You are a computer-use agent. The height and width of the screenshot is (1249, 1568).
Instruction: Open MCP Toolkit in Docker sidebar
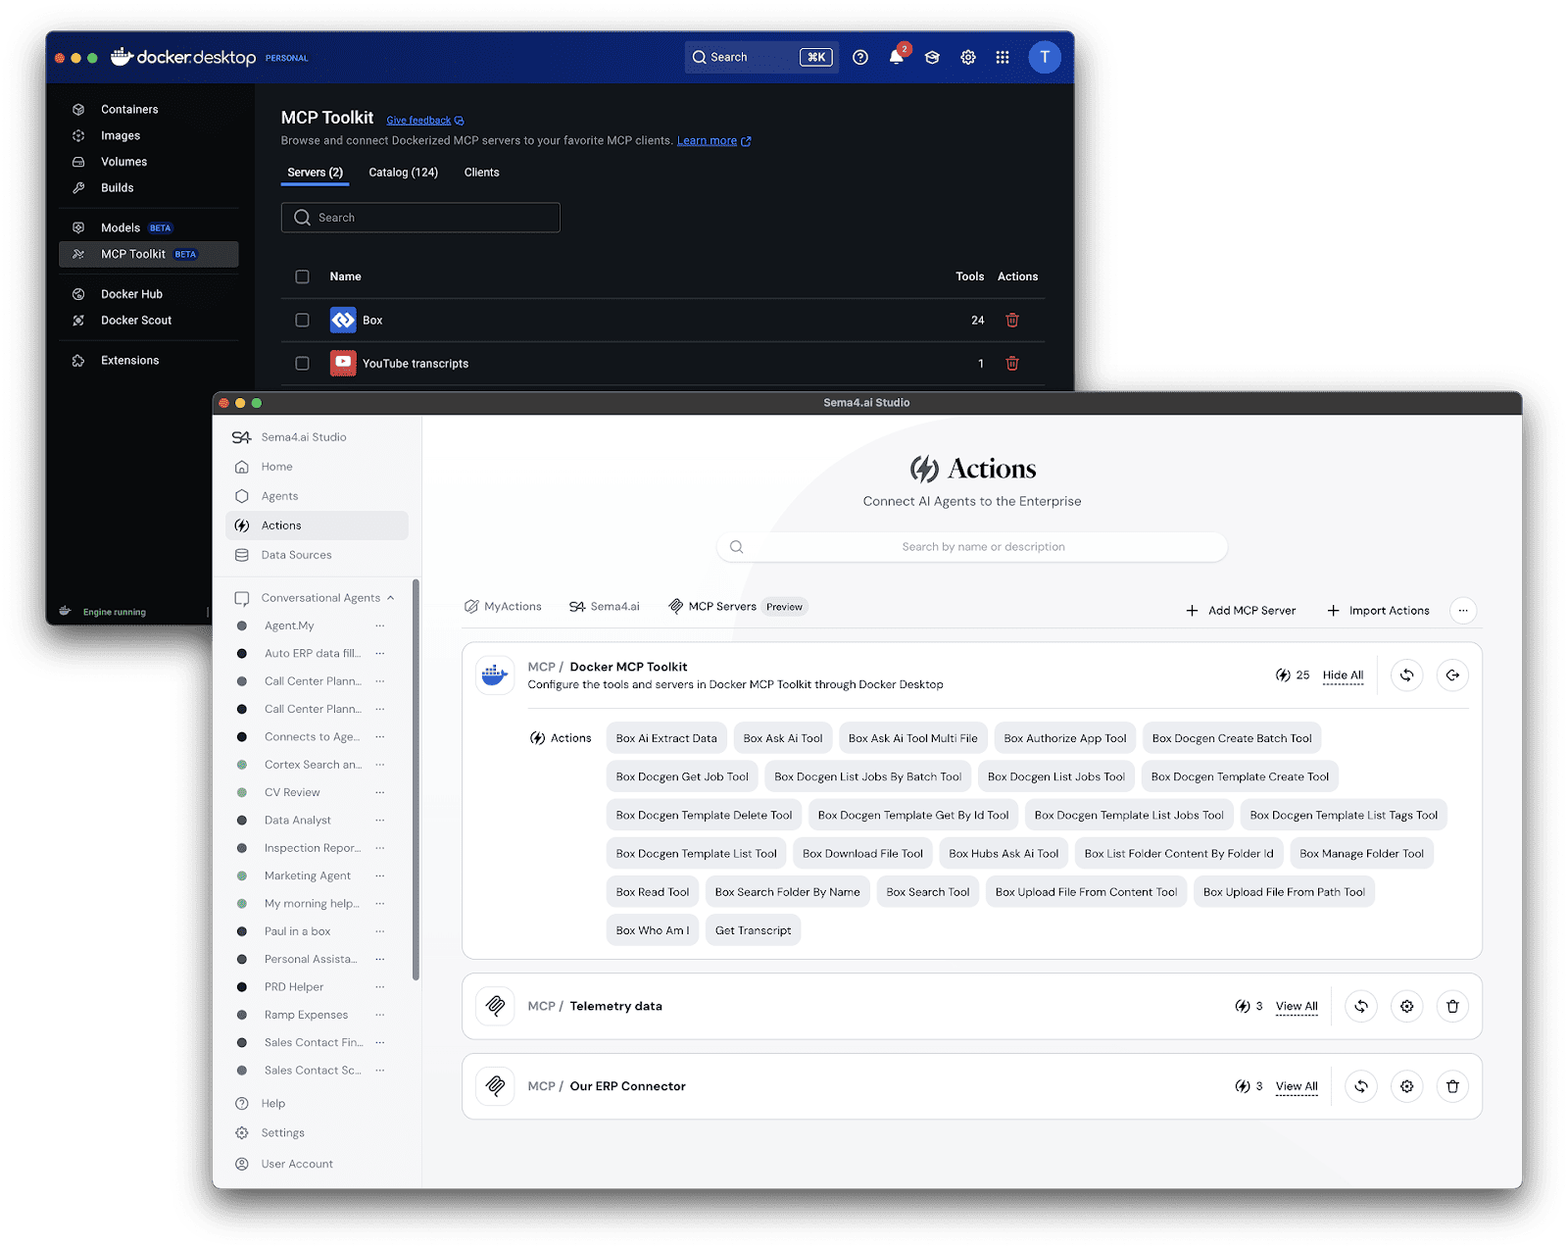pyautogui.click(x=148, y=254)
